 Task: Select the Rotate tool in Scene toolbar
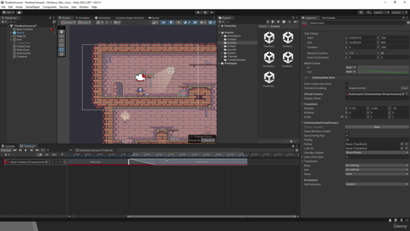click(x=61, y=40)
